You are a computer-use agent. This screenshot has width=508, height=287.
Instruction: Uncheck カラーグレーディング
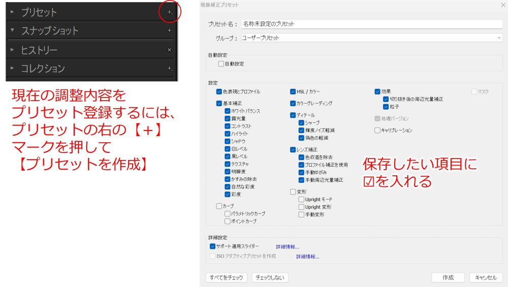pos(293,103)
